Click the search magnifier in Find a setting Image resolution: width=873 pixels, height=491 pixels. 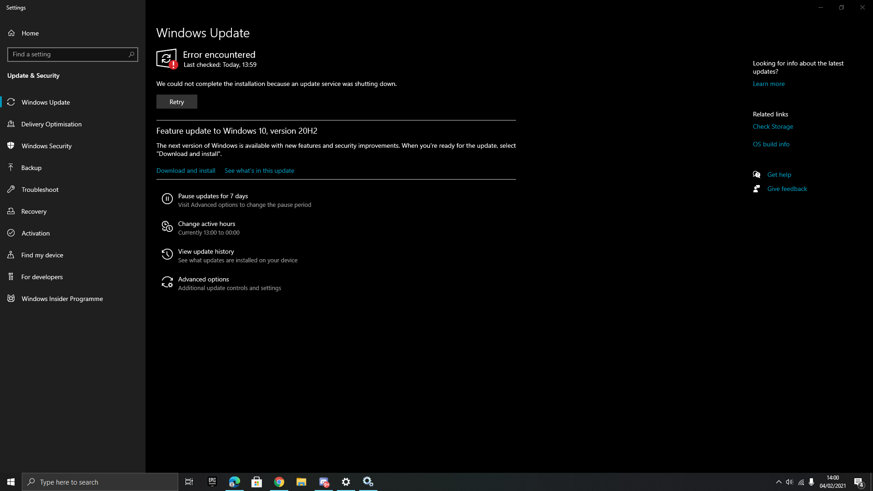[131, 55]
